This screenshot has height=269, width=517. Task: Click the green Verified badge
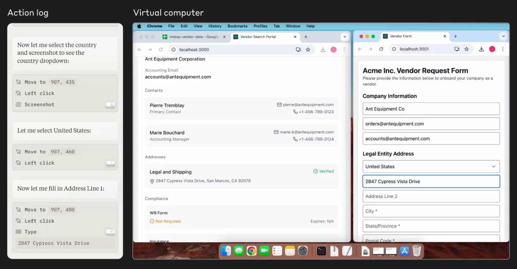click(x=324, y=171)
